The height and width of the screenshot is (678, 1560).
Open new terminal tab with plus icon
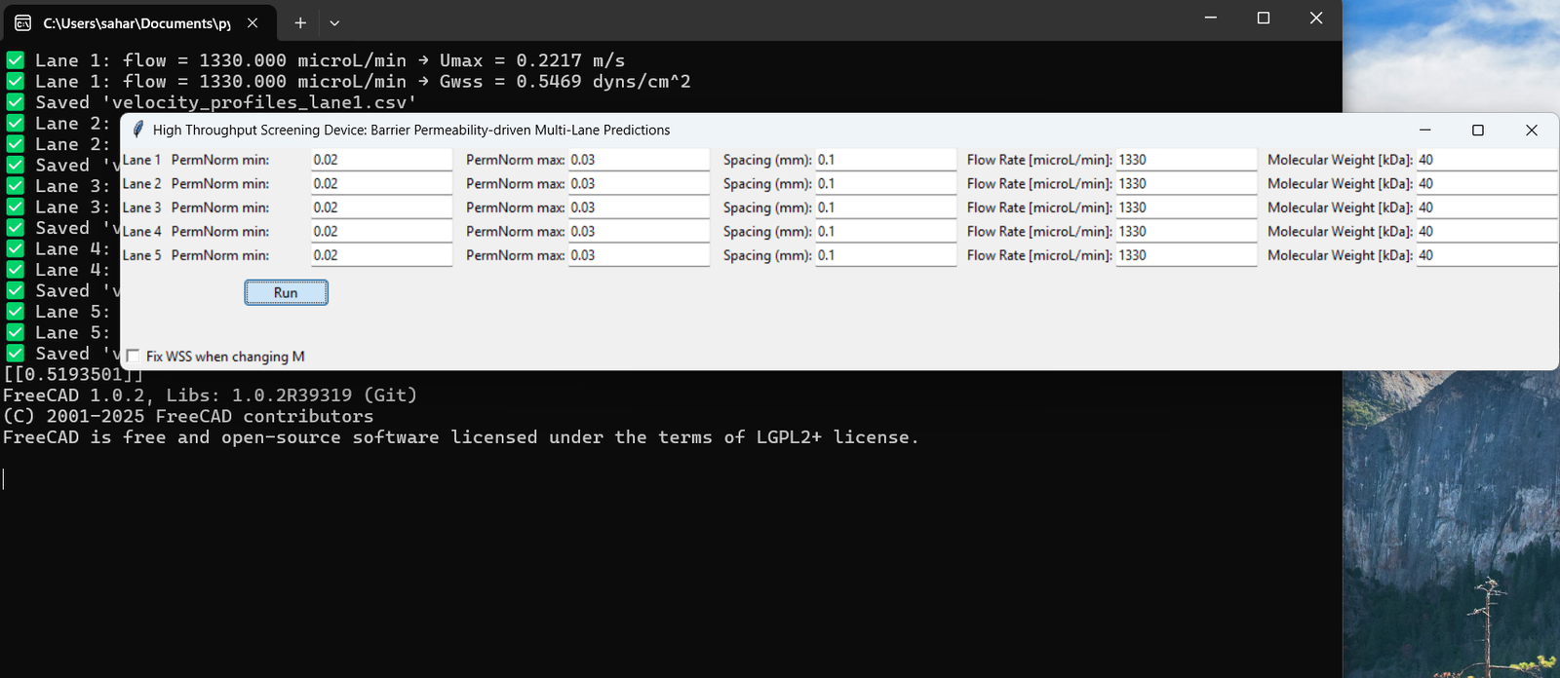[x=300, y=22]
